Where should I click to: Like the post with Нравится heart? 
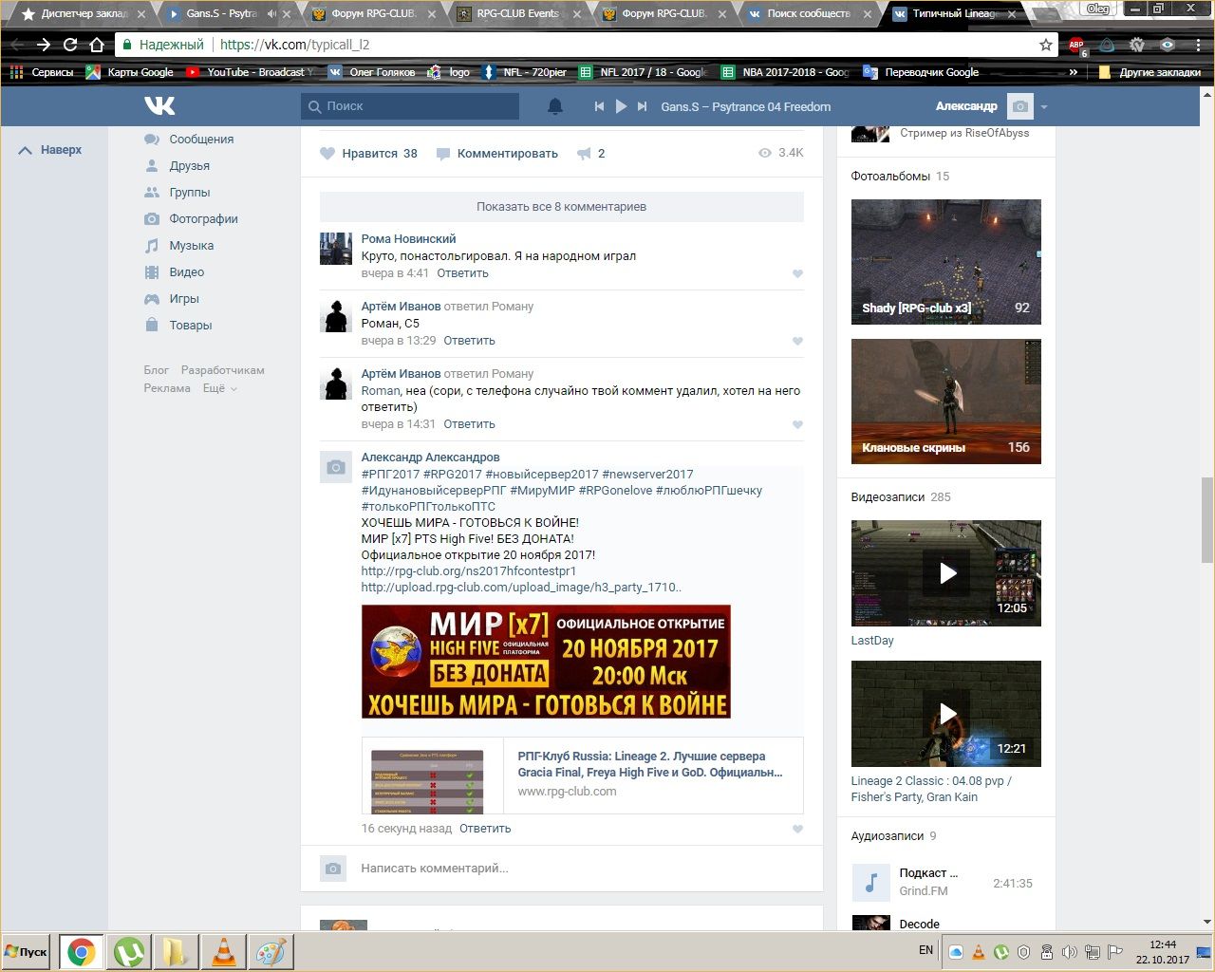327,154
